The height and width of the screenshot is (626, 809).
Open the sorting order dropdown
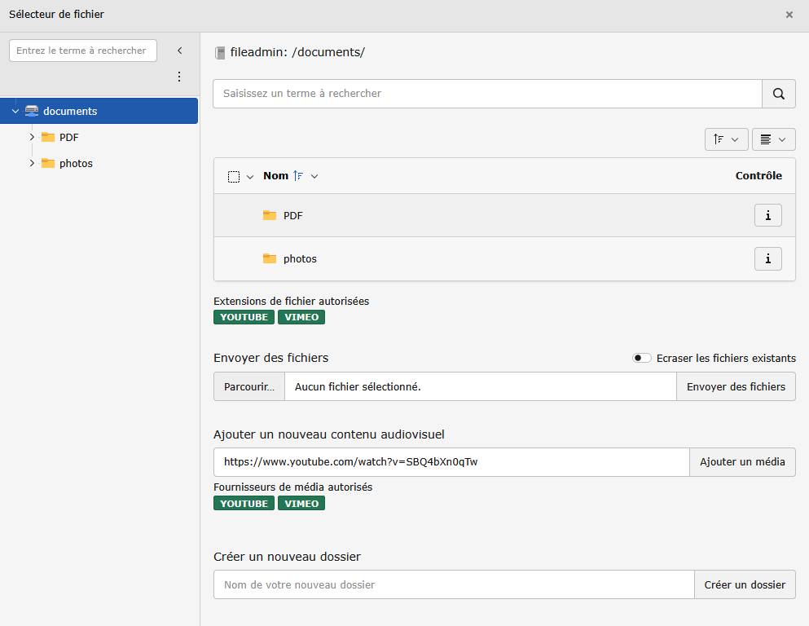click(x=726, y=139)
